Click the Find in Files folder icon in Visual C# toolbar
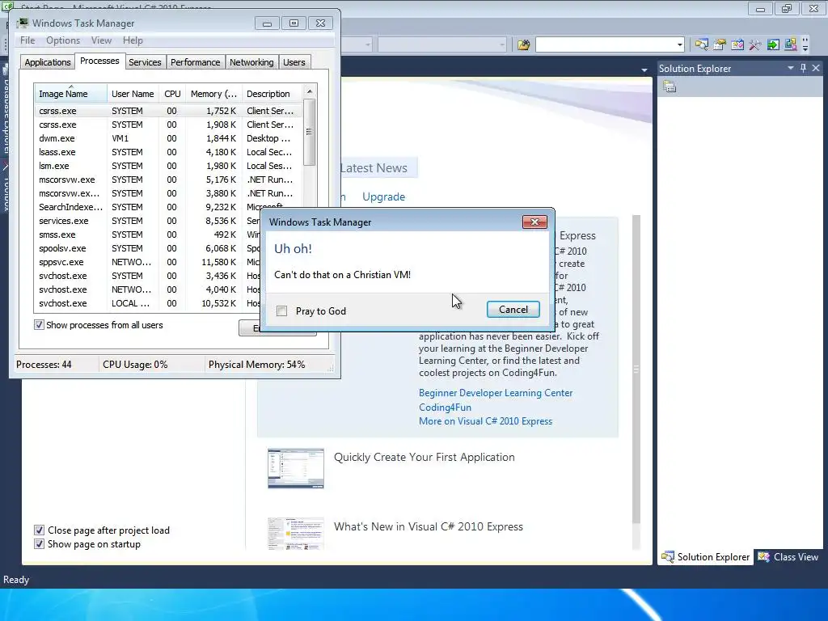The height and width of the screenshot is (621, 828). point(523,45)
